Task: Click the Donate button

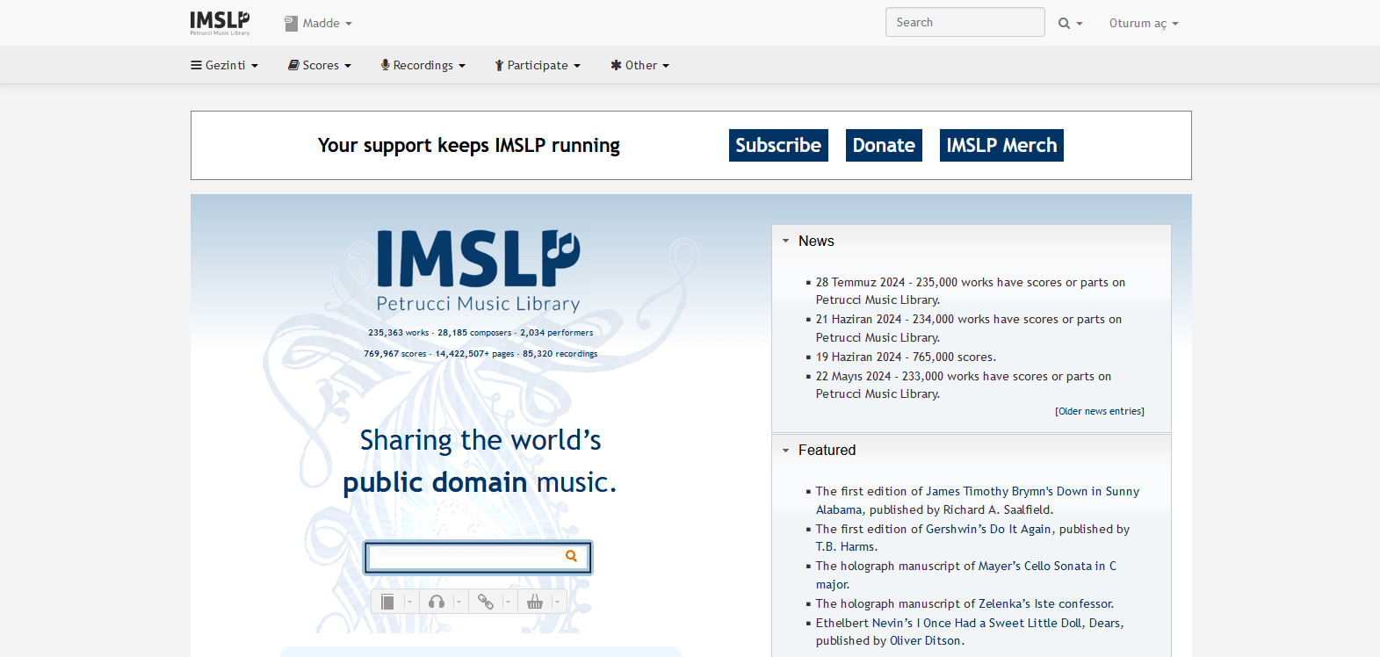Action: (884, 146)
